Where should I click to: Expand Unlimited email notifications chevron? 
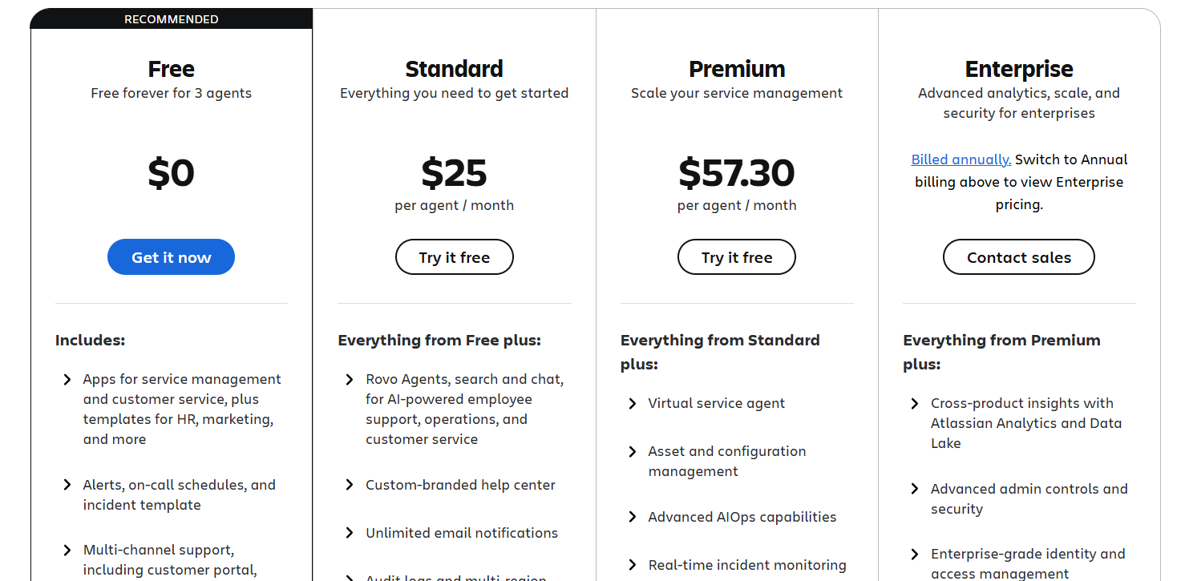pos(350,534)
